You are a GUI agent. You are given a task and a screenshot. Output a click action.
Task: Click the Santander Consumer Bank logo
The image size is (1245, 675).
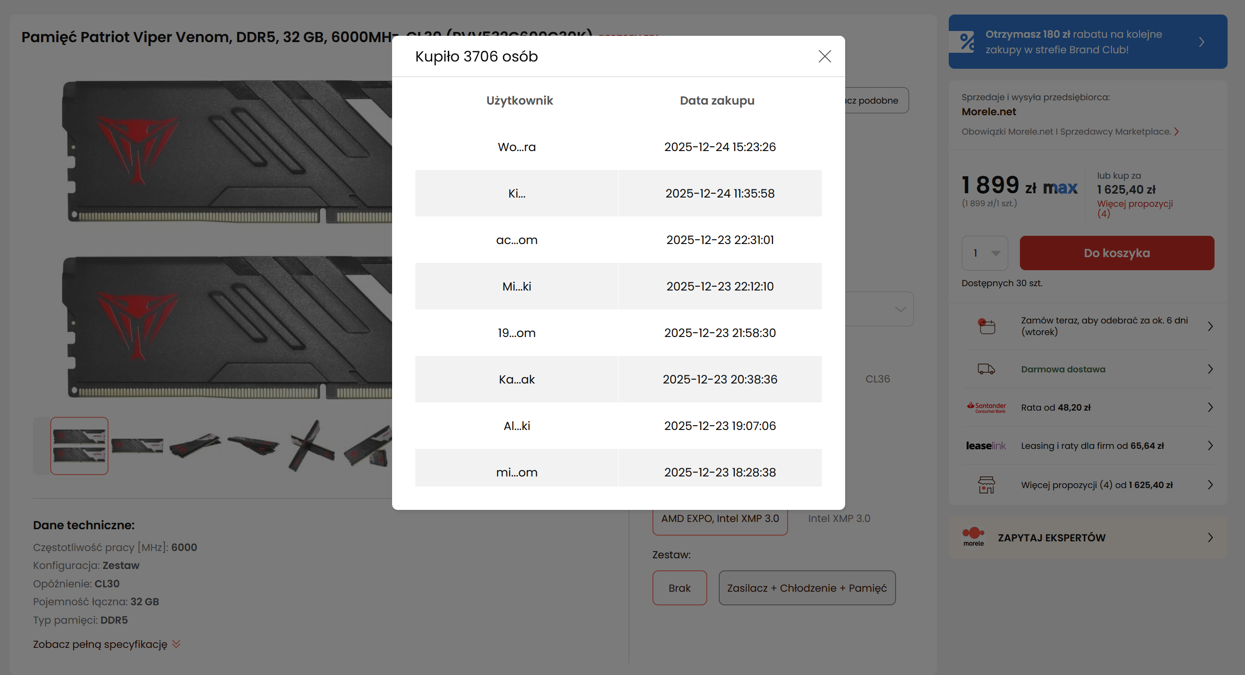(x=986, y=407)
